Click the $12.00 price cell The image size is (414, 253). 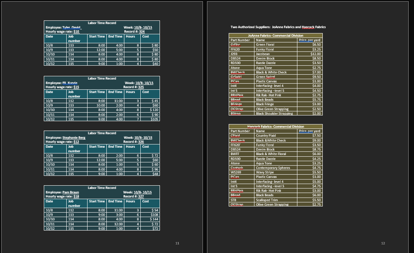pos(315,54)
